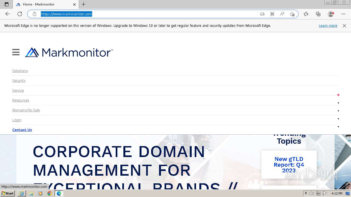Open the New gTLD Report: Q4 2023 card
Image resolution: width=351 pixels, height=197 pixels.
tap(289, 164)
